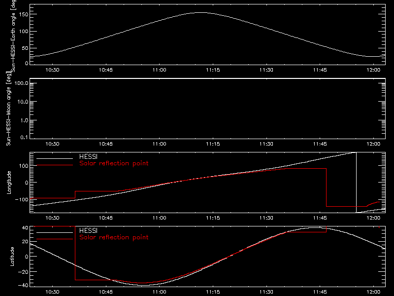394x296 pixels.
Task: Click the 1.0 tick on Moon angle axis
Action: (x=24, y=120)
